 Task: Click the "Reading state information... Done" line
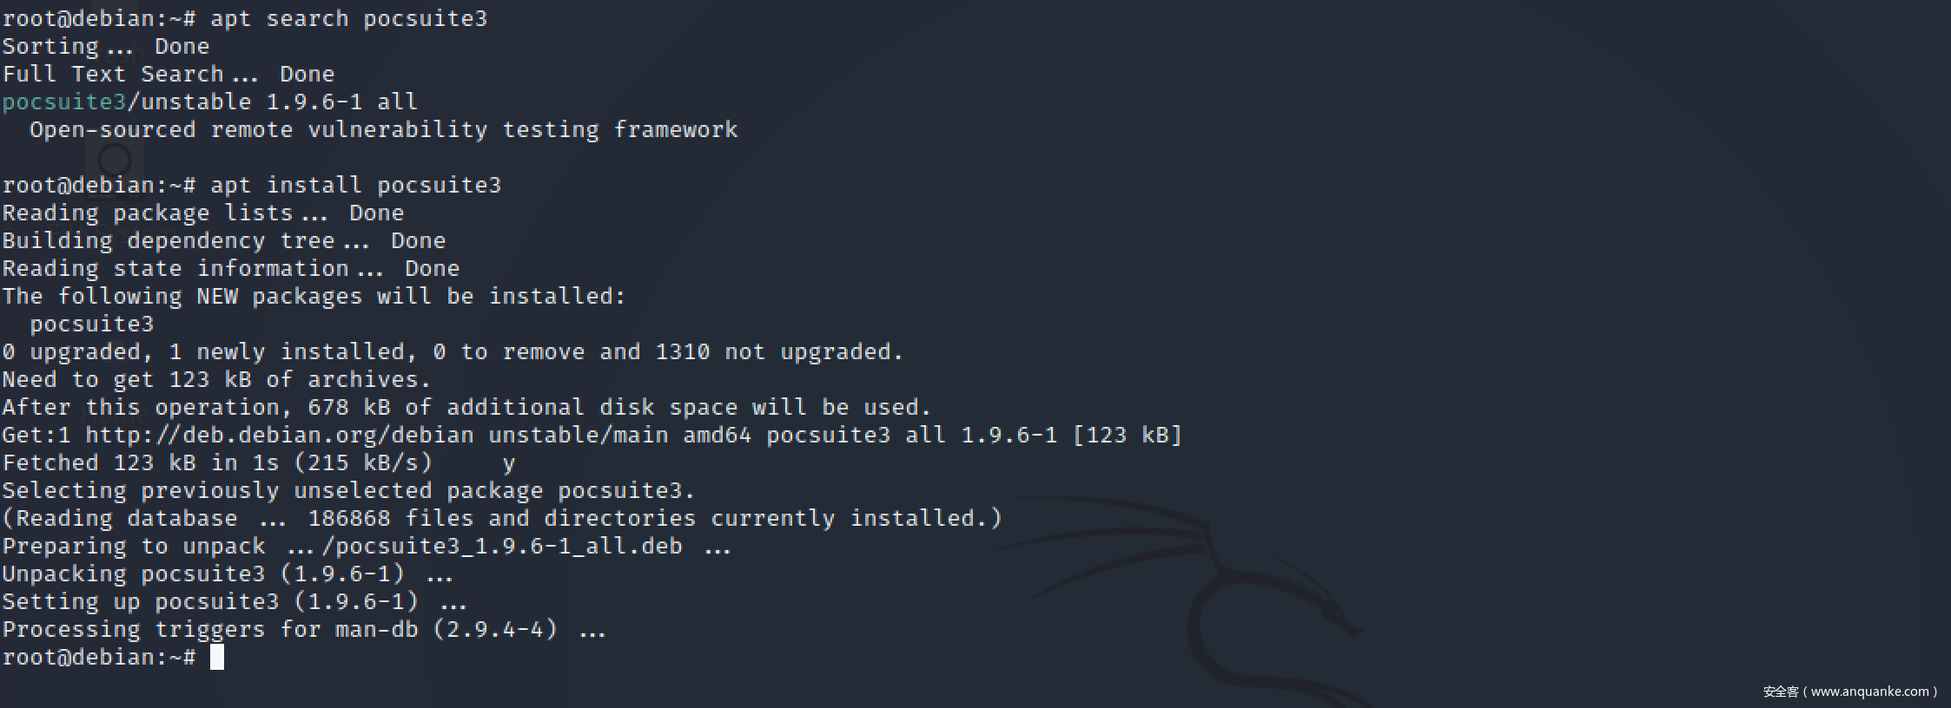[x=230, y=269]
